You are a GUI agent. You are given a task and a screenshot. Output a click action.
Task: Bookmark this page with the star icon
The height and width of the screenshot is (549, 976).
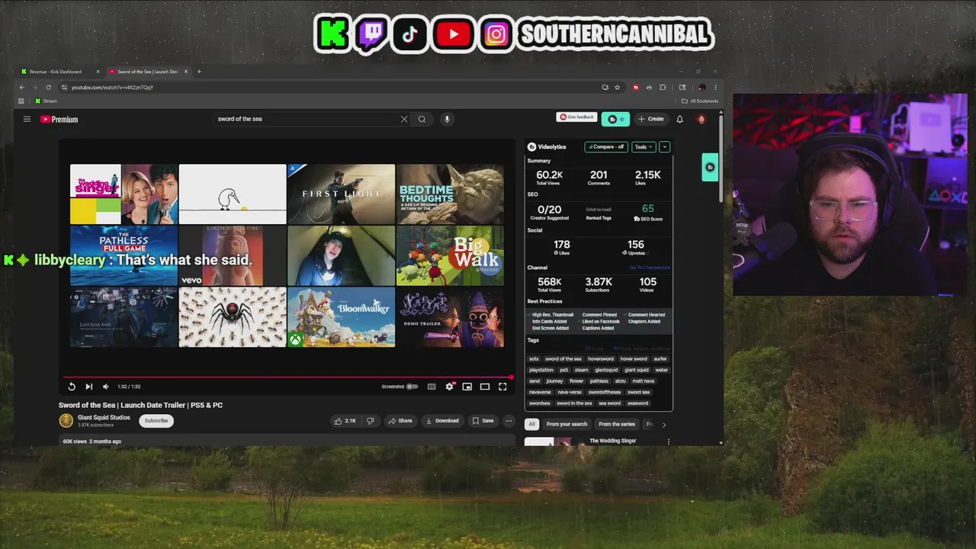coord(618,88)
